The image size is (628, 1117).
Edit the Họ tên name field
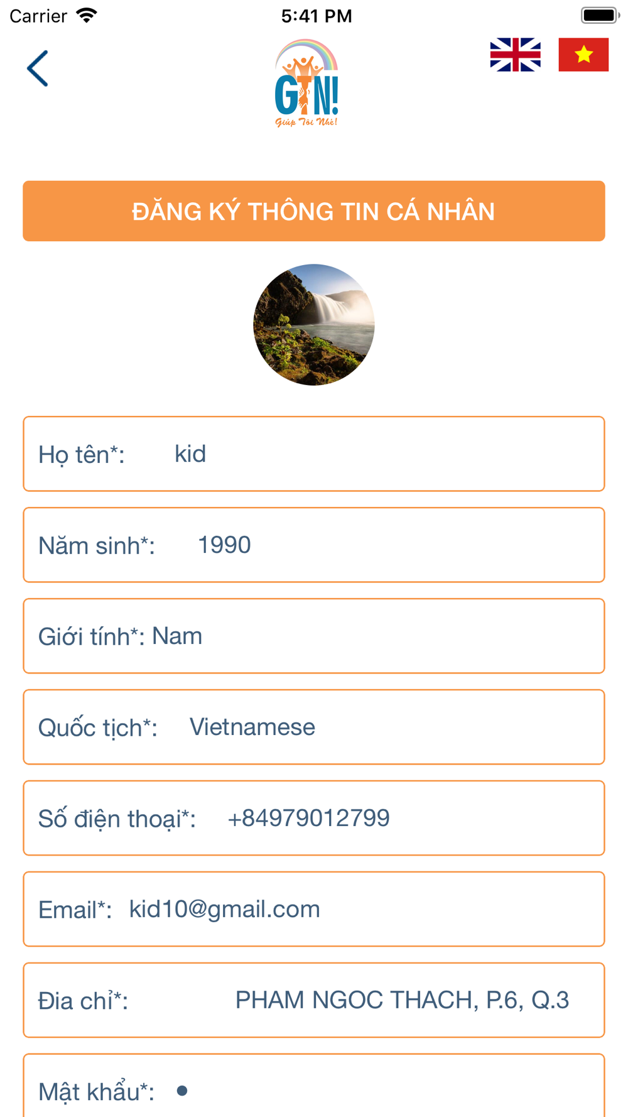377,454
